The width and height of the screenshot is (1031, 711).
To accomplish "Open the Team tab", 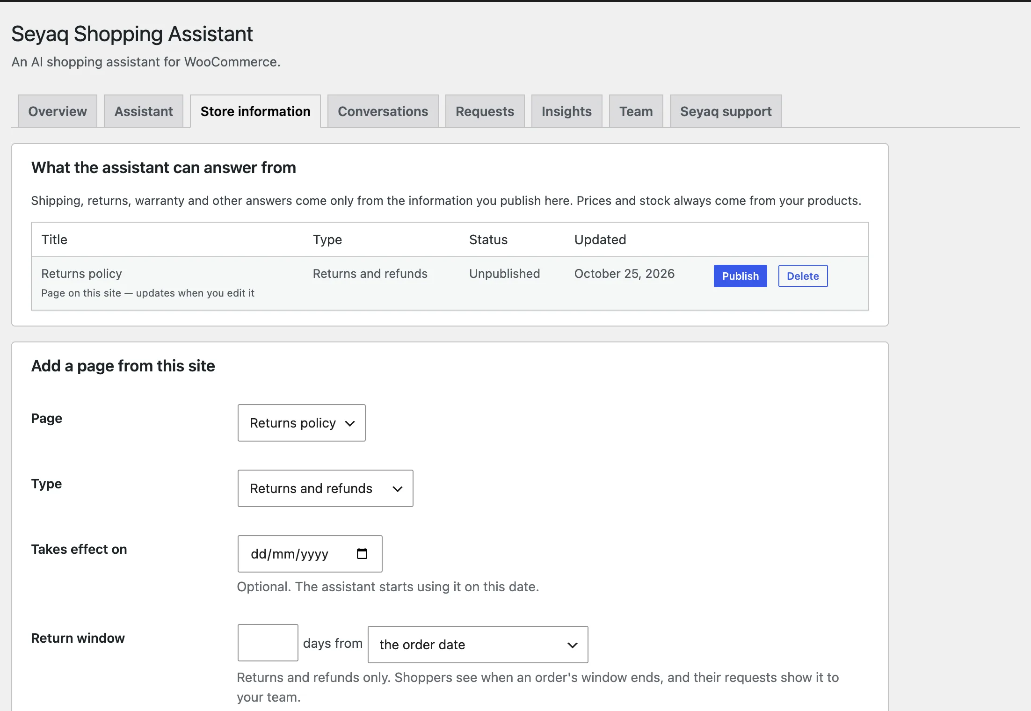I will coord(636,111).
